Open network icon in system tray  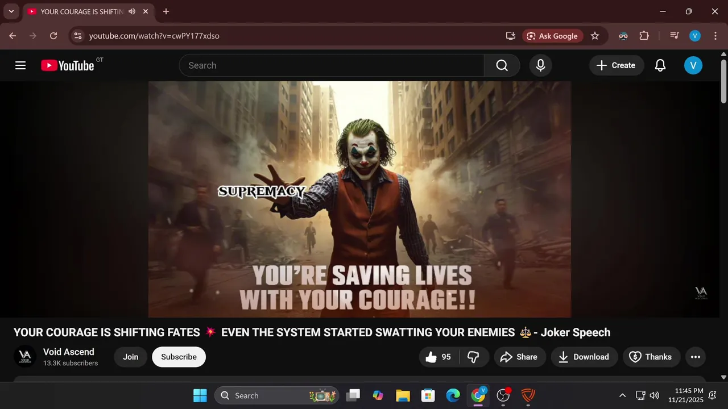tap(640, 395)
